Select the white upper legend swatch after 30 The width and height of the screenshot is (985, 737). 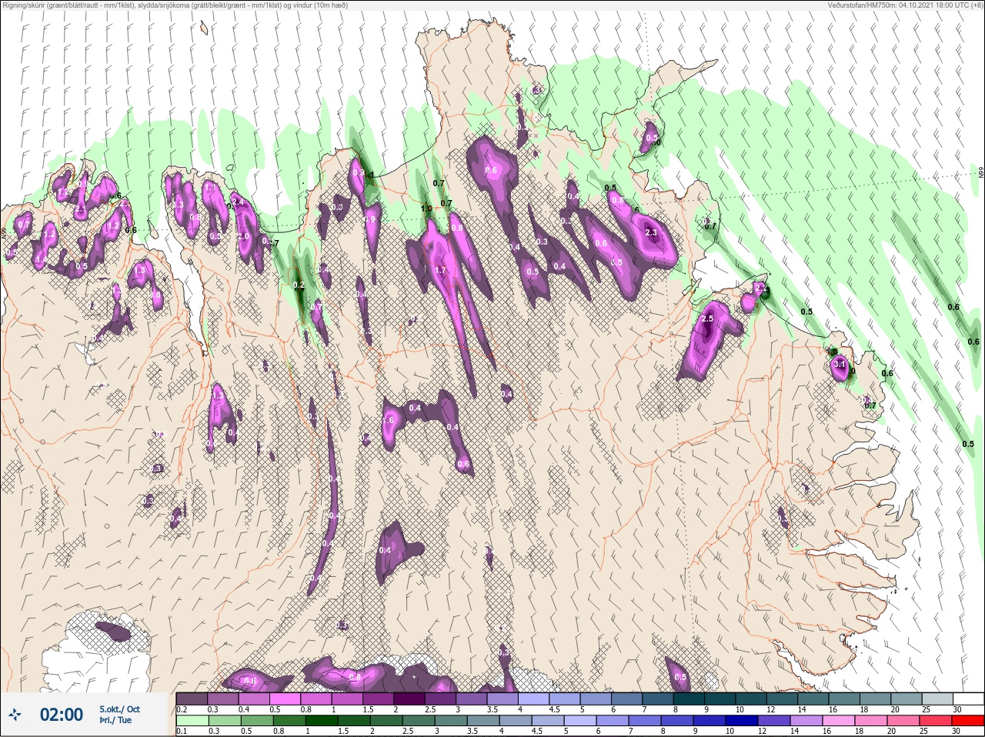[x=968, y=699]
